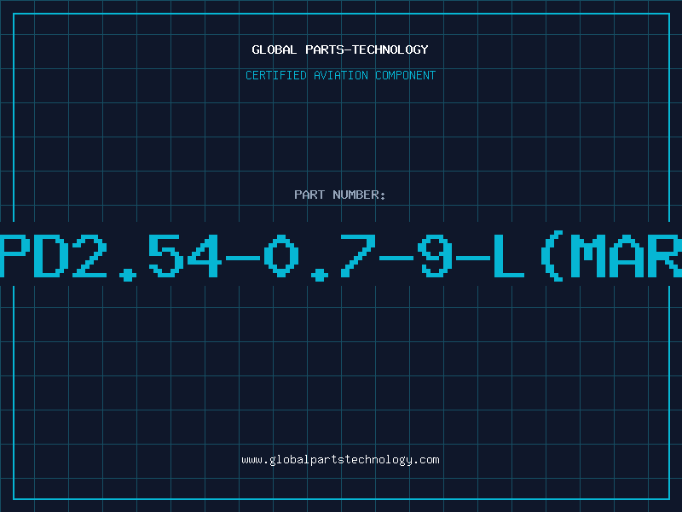Click the 'PART NUMBER:' label
Viewport: 682px width, 512px height.
click(x=340, y=195)
